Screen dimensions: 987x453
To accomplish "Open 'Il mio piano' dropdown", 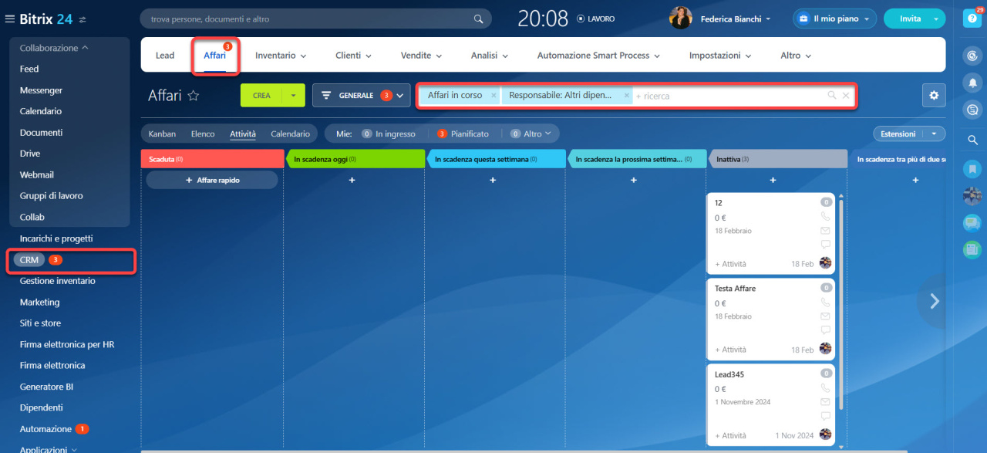I will click(835, 19).
